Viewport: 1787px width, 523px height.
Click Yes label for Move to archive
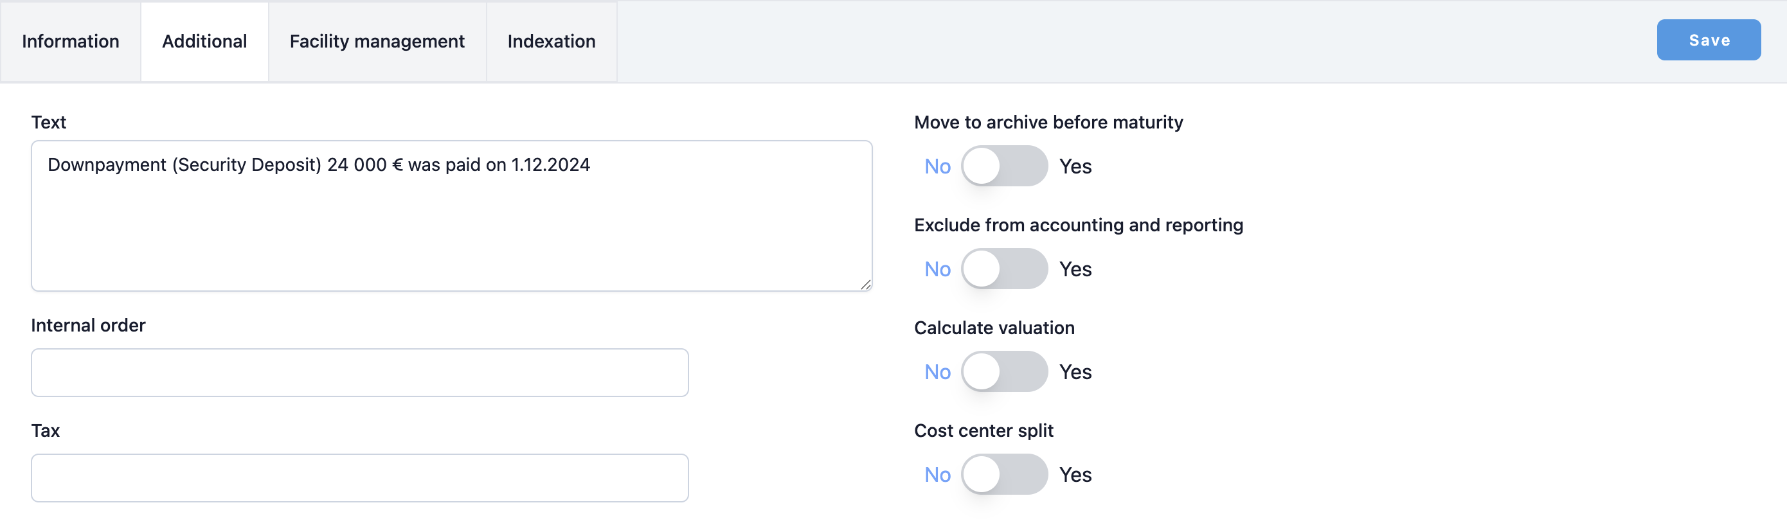pyautogui.click(x=1075, y=166)
